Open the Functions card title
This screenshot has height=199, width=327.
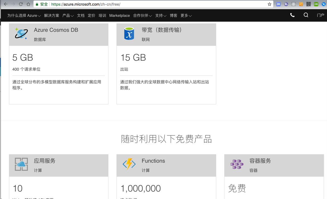(153, 161)
